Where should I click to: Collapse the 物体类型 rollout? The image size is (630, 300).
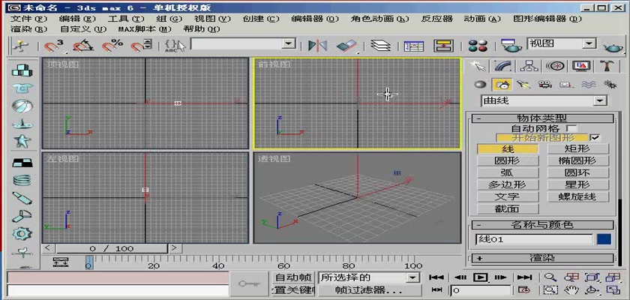(542, 118)
